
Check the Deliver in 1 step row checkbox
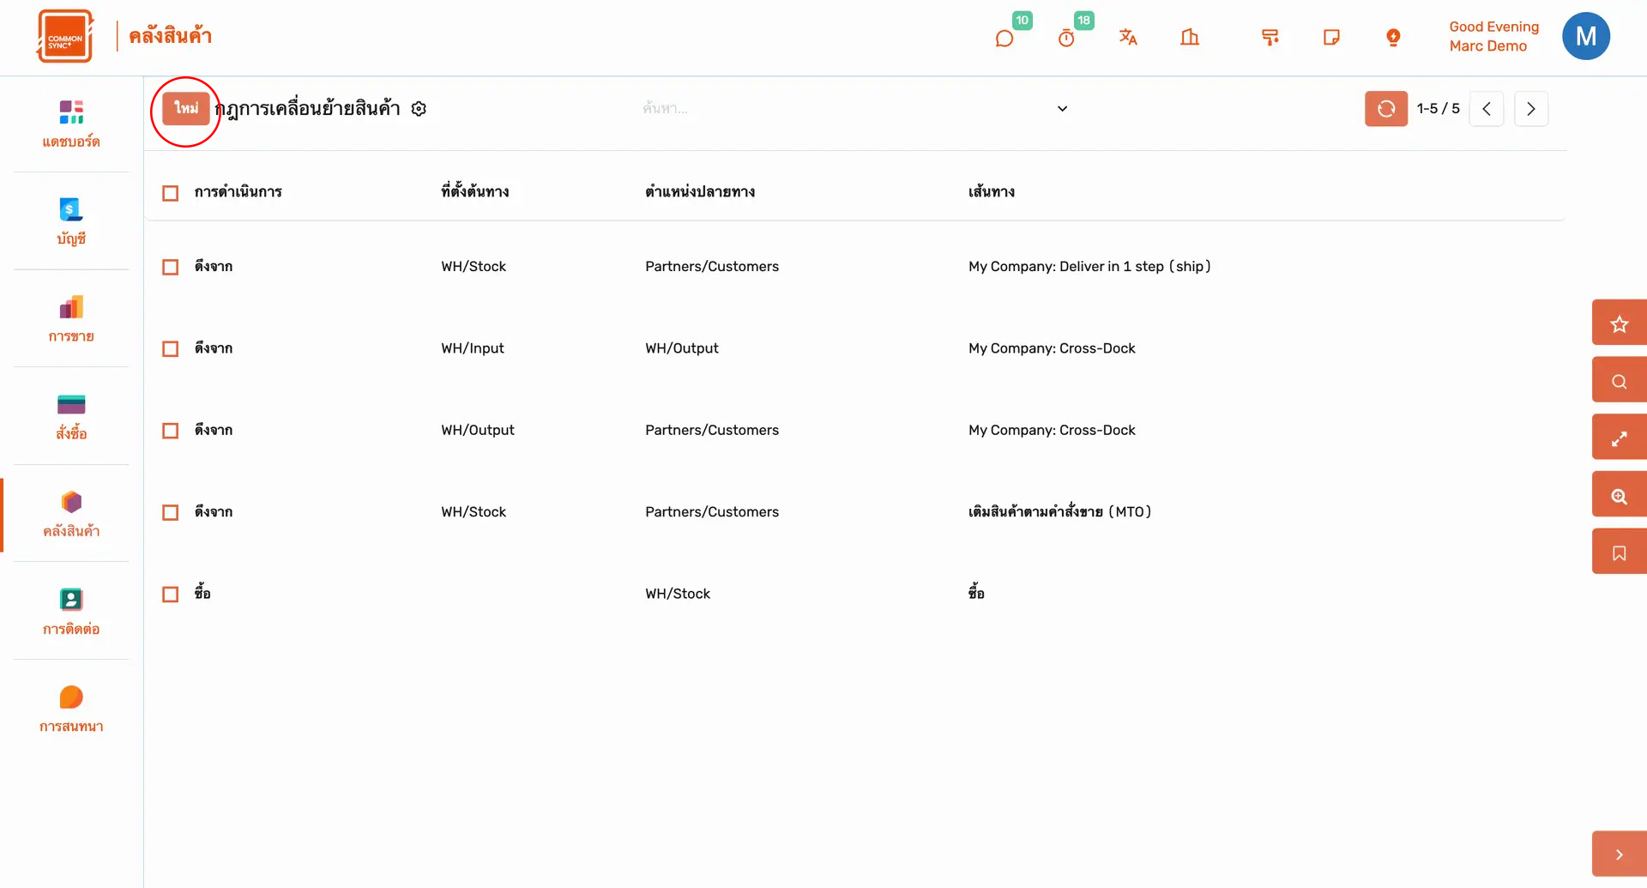pyautogui.click(x=171, y=267)
